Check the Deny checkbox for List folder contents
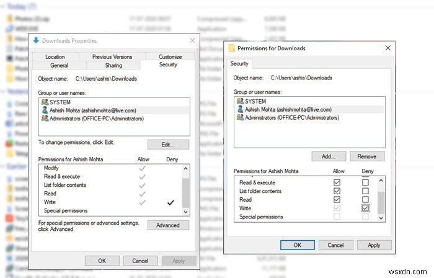Screen dimensions: 434x278 pyautogui.click(x=365, y=191)
